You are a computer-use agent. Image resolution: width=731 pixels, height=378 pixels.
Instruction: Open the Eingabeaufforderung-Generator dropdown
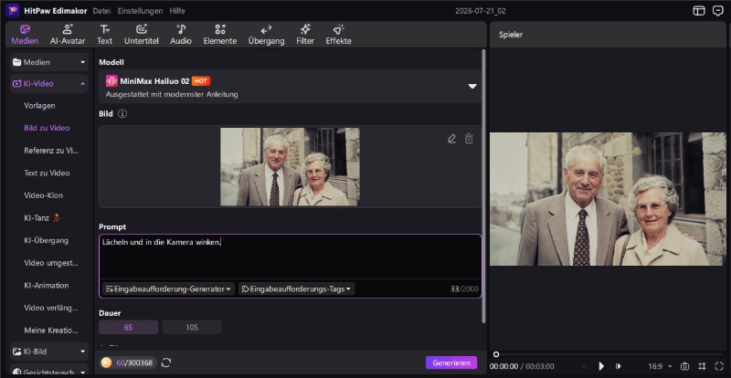(x=168, y=289)
